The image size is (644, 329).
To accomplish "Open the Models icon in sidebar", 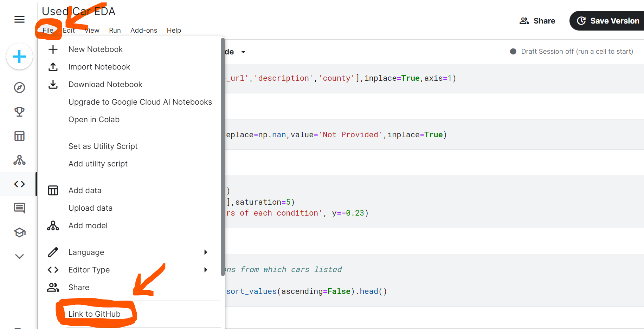I will pos(19,160).
